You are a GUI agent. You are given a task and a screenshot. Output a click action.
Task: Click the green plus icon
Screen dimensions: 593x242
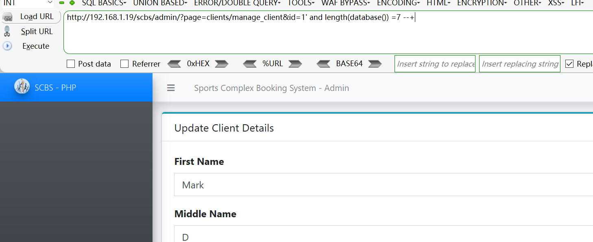(x=72, y=3)
